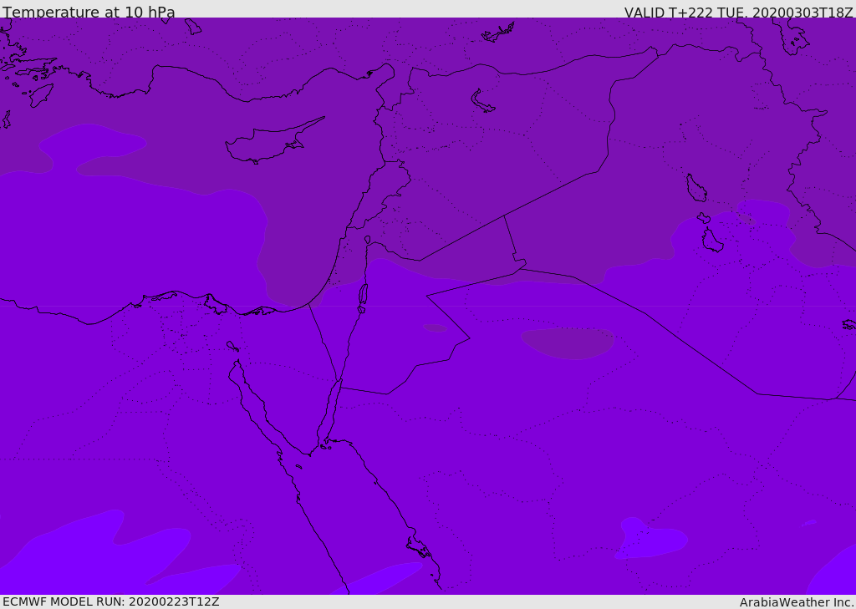Image resolution: width=856 pixels, height=609 pixels.
Task: Click the 'ArabiaWeather Inc' credit text
Action: coord(796,602)
